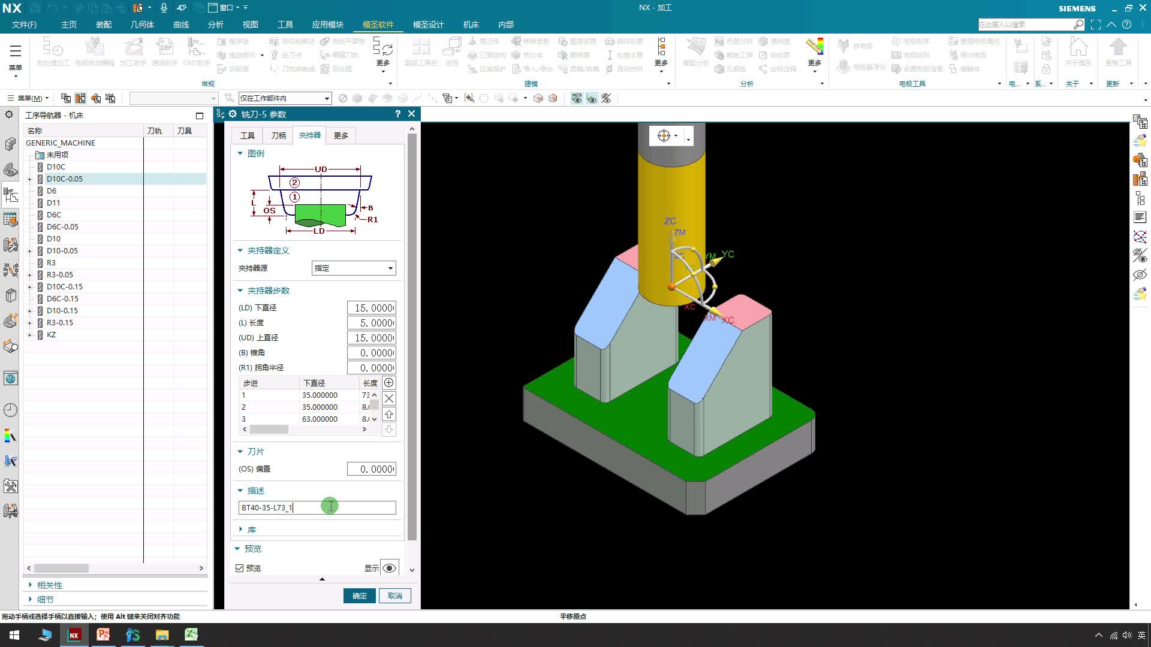Open the 菜单 hamburger menu in ribbon
1151x647 pixels.
[16, 57]
